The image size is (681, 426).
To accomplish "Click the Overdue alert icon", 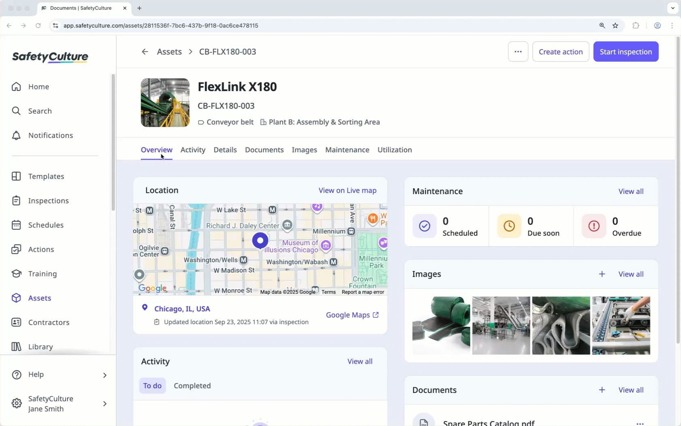I will [x=594, y=226].
